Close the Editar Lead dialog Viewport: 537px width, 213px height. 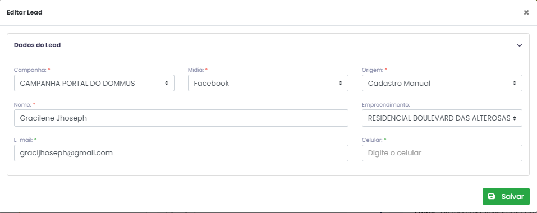(x=526, y=13)
